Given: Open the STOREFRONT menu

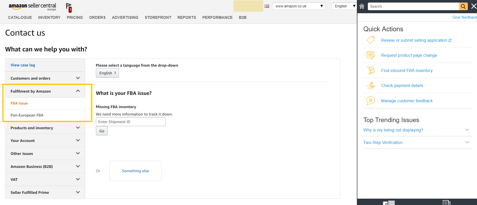Looking at the screenshot, I should click(x=158, y=17).
